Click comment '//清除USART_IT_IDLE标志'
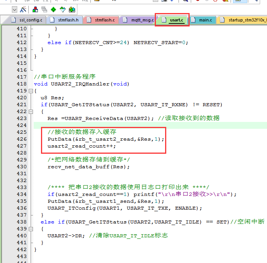The image size is (267, 263). 128,236
